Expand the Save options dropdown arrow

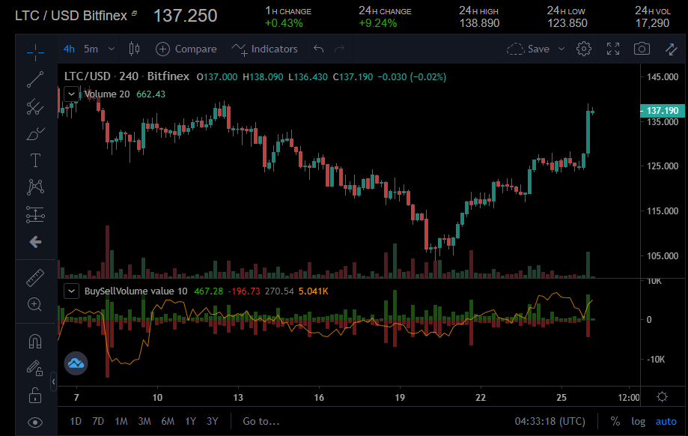click(x=561, y=49)
